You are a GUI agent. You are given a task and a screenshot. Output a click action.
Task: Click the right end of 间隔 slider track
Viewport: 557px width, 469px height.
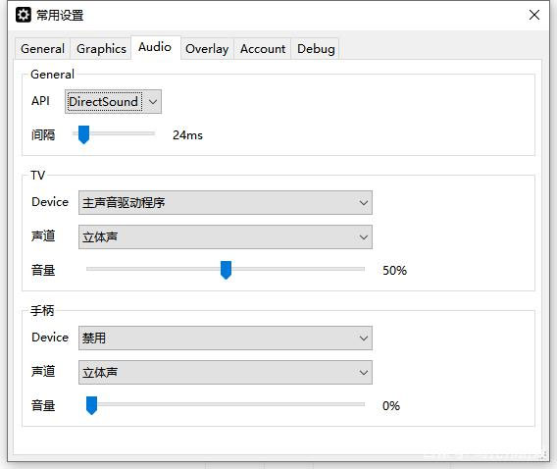[x=153, y=133]
